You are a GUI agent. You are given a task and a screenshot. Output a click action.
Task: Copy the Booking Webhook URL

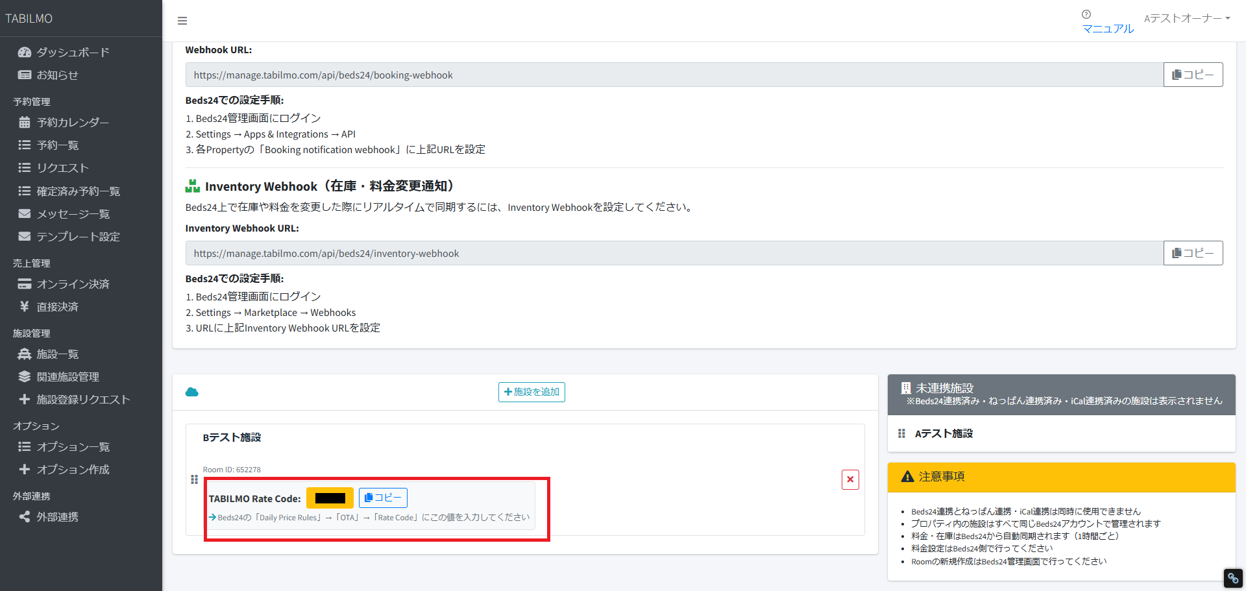point(1193,75)
